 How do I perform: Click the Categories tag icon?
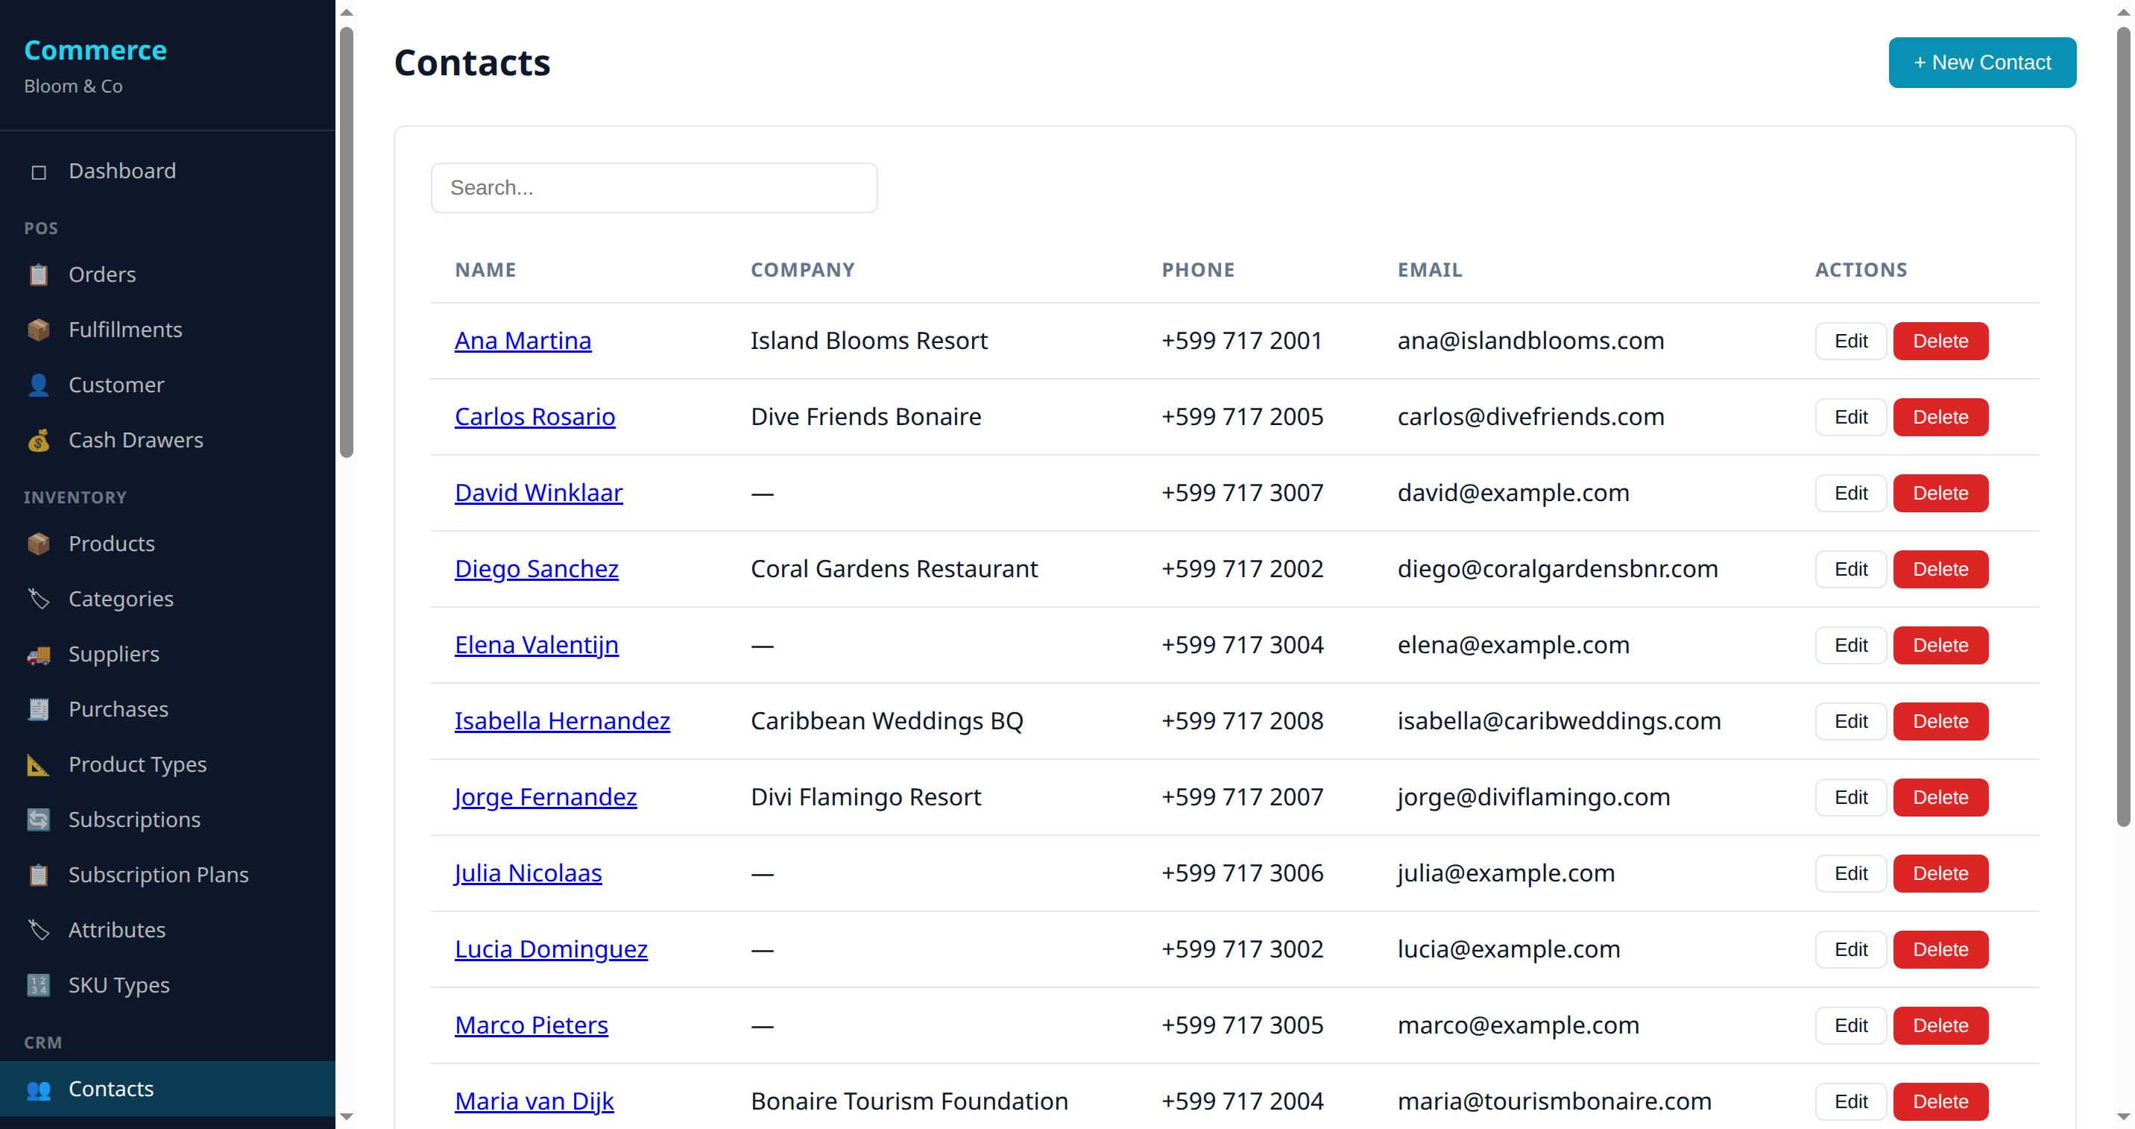pyautogui.click(x=38, y=599)
